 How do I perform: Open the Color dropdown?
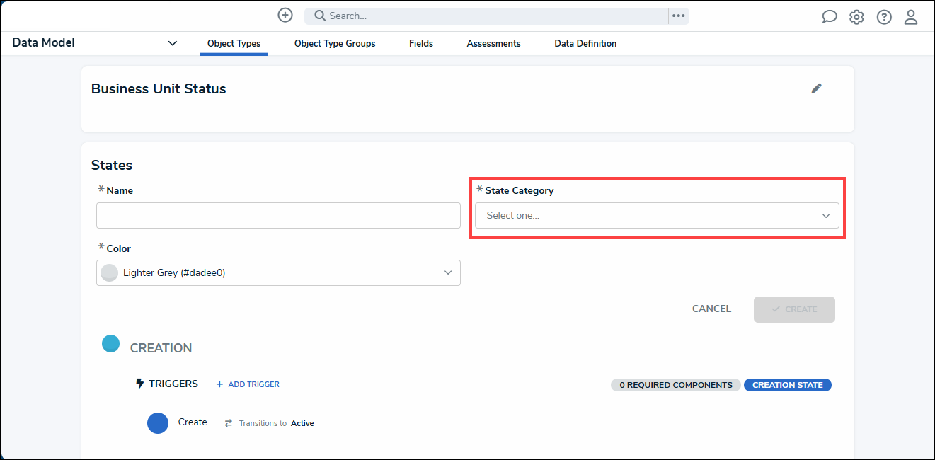coord(278,272)
